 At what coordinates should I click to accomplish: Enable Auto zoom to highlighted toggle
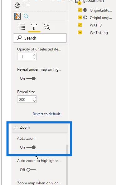point(31,170)
